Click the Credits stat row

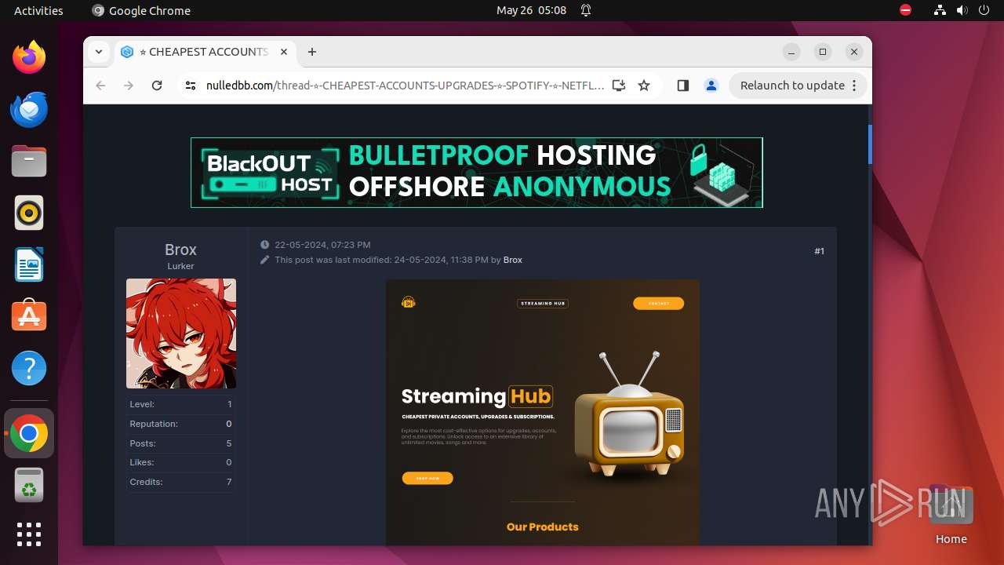point(180,482)
